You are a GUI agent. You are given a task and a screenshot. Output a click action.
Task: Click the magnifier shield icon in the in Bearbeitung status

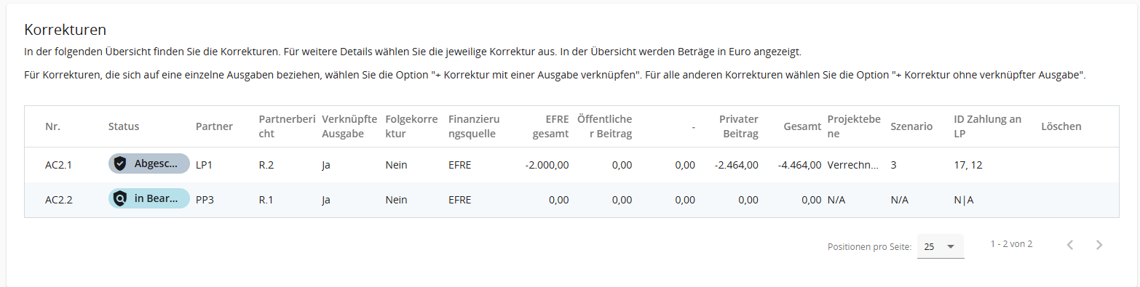point(120,199)
